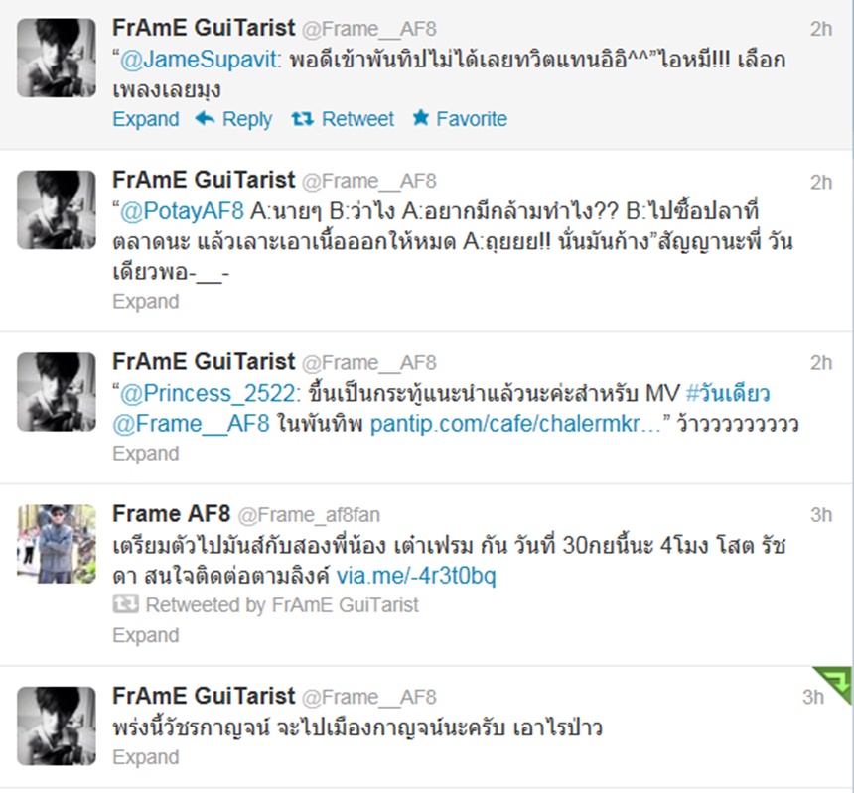Open the @PotayAF8 mention link
This screenshot has height=793, width=854.
click(182, 211)
